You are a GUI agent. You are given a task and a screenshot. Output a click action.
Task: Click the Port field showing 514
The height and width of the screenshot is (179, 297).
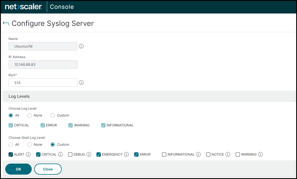point(43,83)
